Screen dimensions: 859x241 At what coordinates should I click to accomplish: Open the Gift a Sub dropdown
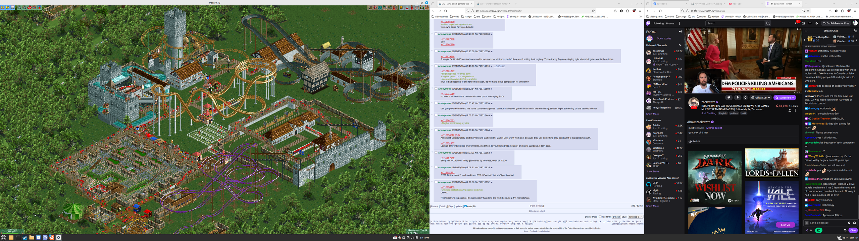click(761, 98)
